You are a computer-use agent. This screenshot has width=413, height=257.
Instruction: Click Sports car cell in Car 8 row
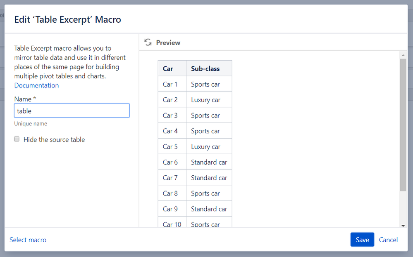tap(205, 193)
